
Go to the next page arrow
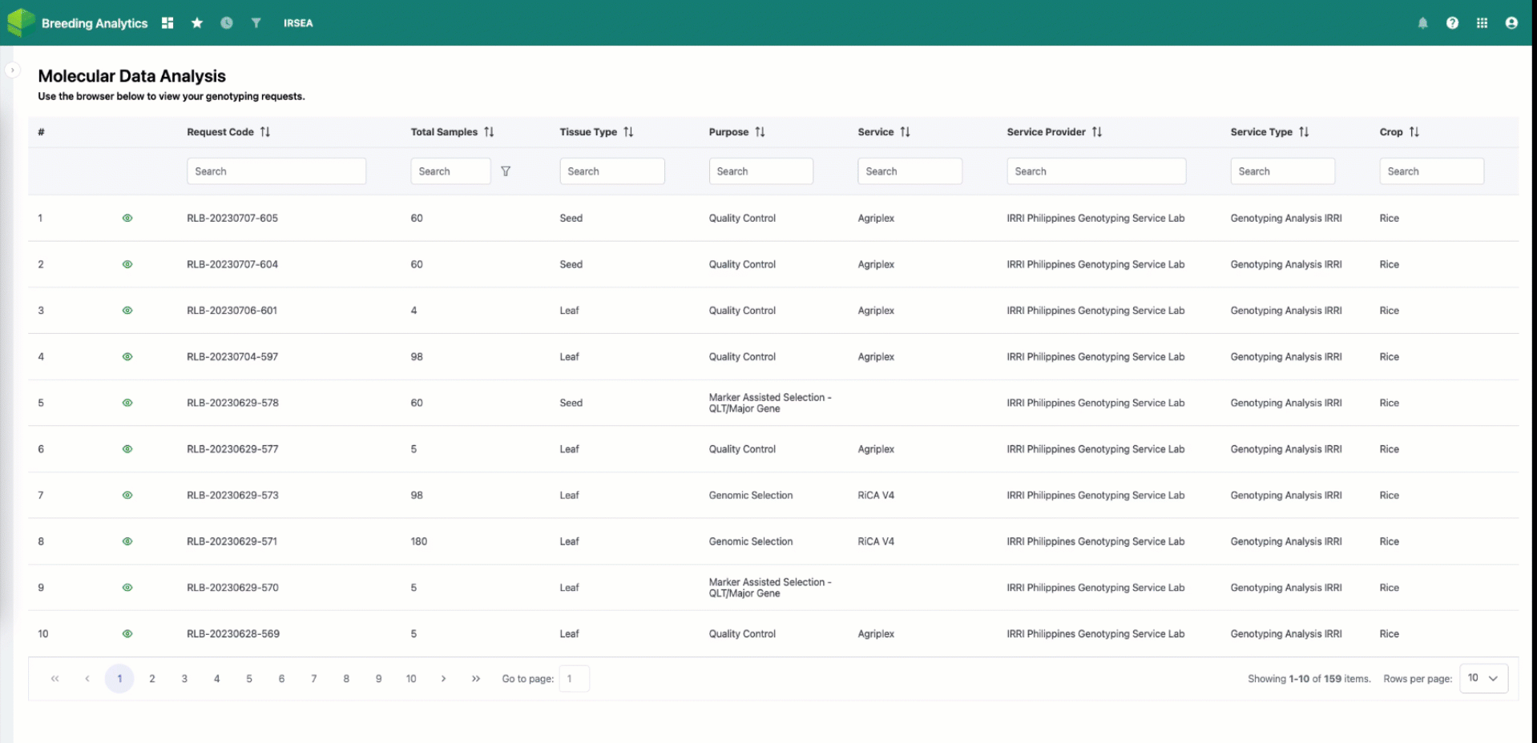(x=443, y=679)
